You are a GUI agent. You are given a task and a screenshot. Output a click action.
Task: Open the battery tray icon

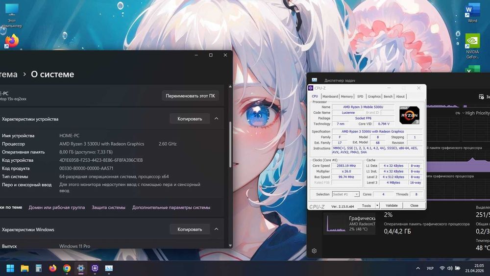tap(458, 268)
